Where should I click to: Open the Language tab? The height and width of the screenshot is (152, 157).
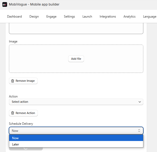point(150,17)
